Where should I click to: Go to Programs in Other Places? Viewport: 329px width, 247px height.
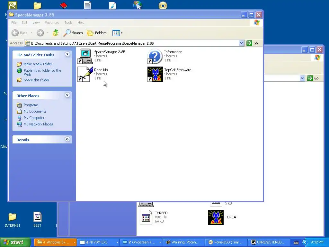31,105
